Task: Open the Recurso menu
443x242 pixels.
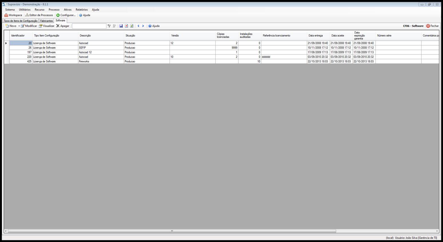Action: pos(39,9)
